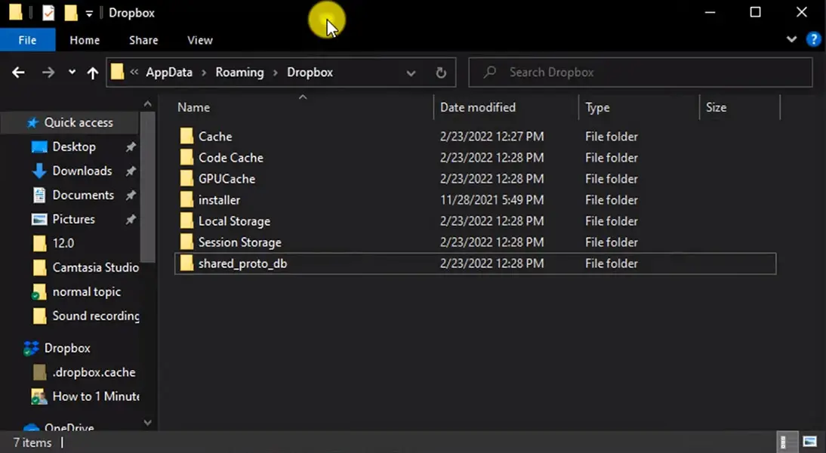Viewport: 826px width, 453px height.
Task: Open .dropbox.cache folder in sidebar
Action: tap(94, 372)
